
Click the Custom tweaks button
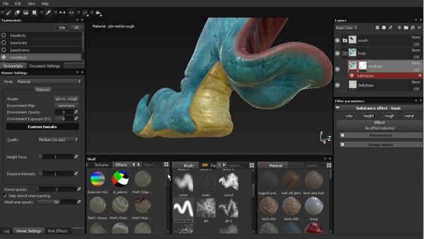pyautogui.click(x=42, y=127)
